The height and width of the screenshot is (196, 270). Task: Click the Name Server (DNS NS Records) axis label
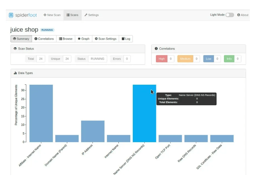(x=129, y=160)
